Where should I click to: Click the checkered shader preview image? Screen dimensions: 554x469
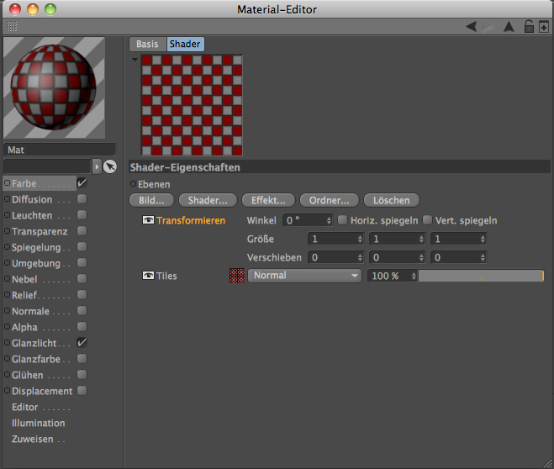click(x=192, y=105)
